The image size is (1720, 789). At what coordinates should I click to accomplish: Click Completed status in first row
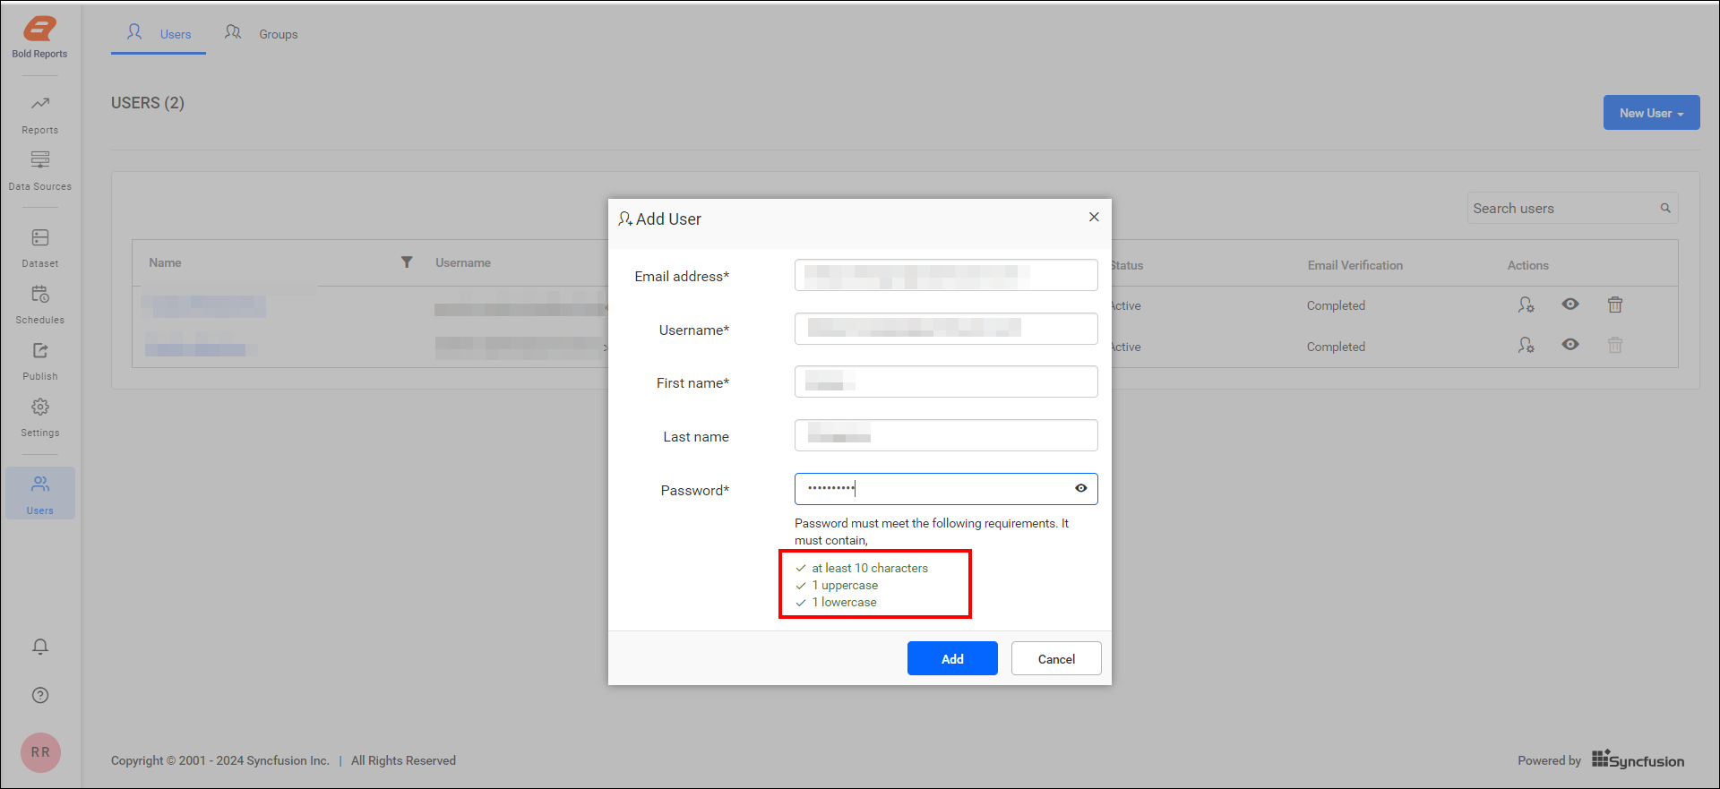point(1336,305)
